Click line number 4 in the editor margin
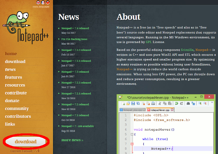Image resolution: width=218 pixels, height=154 pixels. (126, 129)
